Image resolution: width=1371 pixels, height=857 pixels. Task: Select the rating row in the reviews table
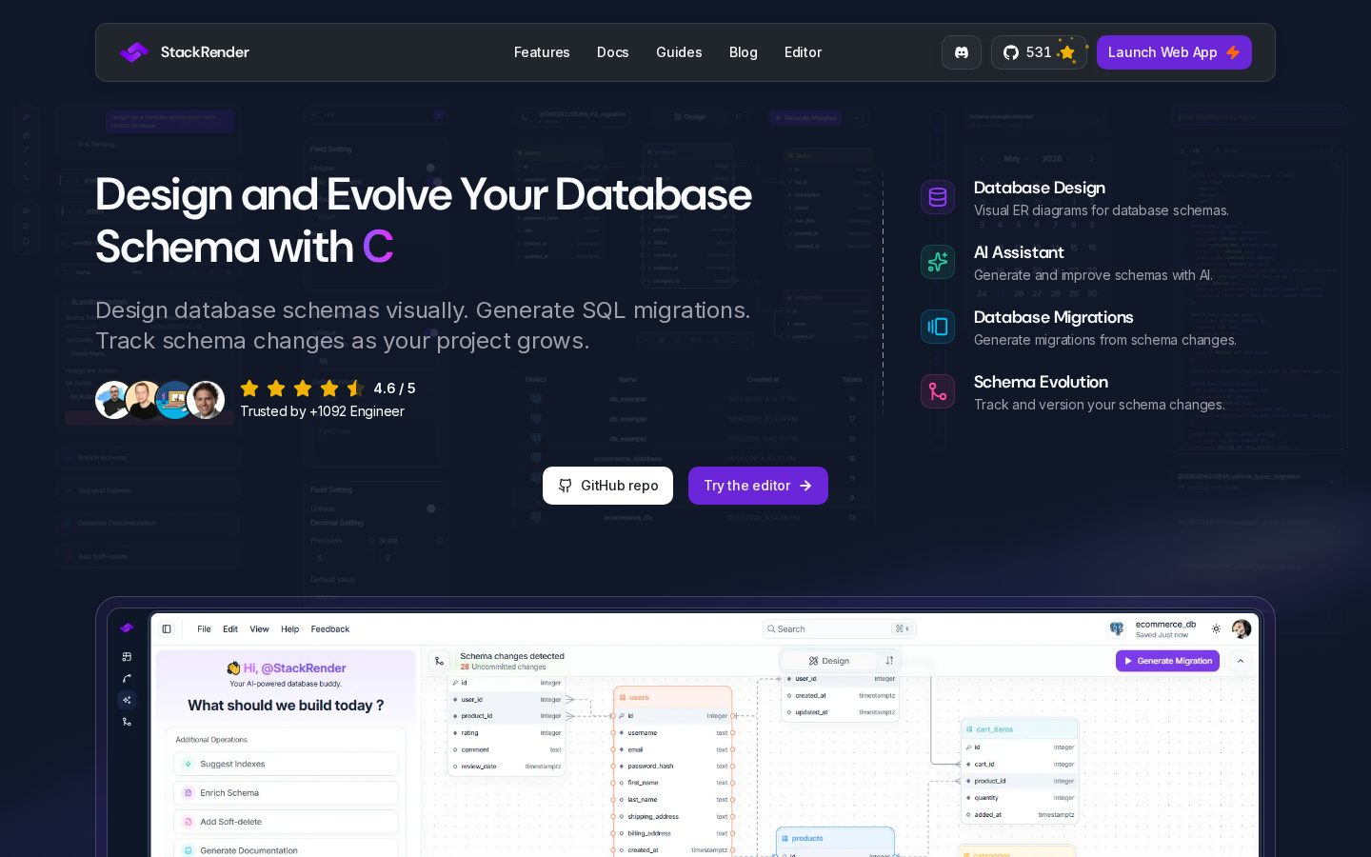(x=507, y=733)
